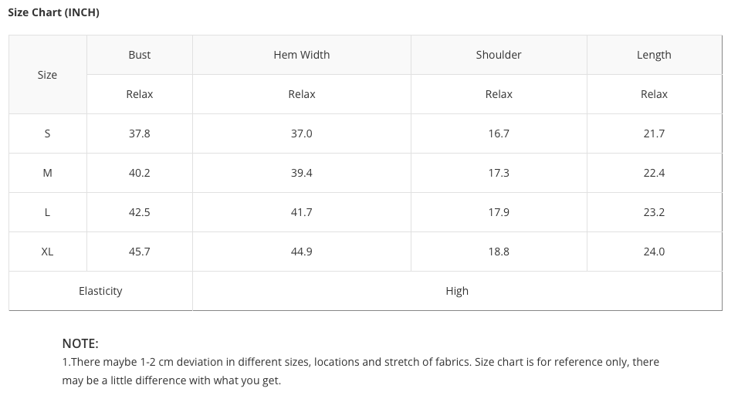The height and width of the screenshot is (402, 738).
Task: Click the High elasticity value cell
Action: [457, 291]
